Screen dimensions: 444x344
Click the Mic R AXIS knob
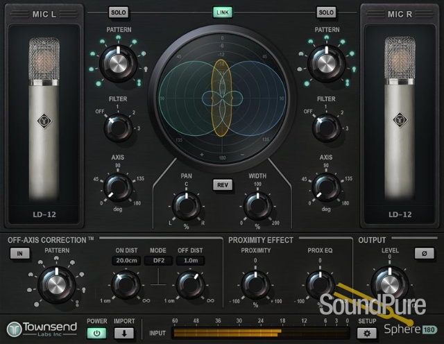pyautogui.click(x=326, y=187)
